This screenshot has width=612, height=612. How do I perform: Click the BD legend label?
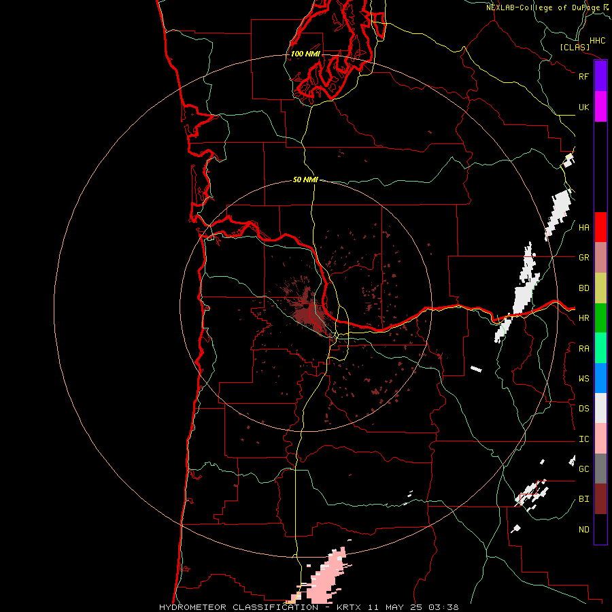coord(583,288)
